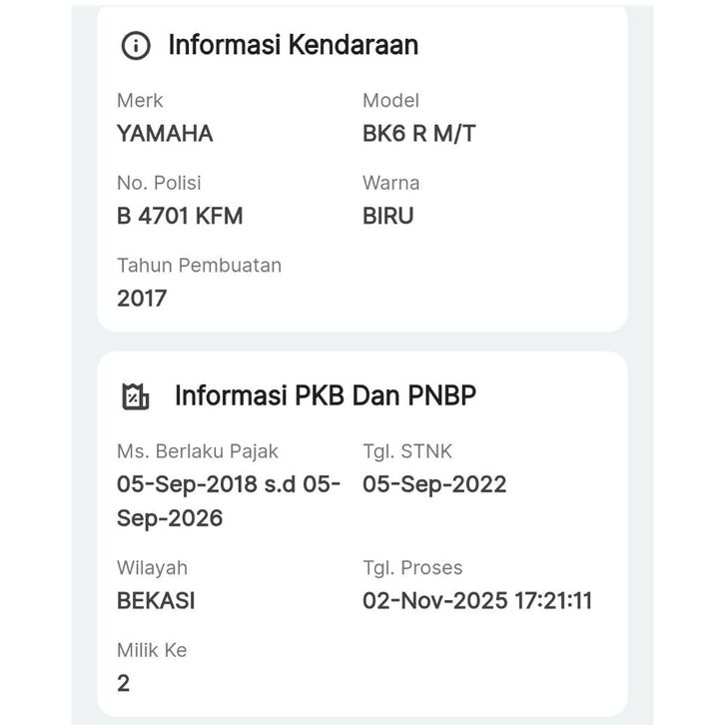Tap the plate number B 4701 KFM
The height and width of the screenshot is (725, 725).
pos(180,216)
